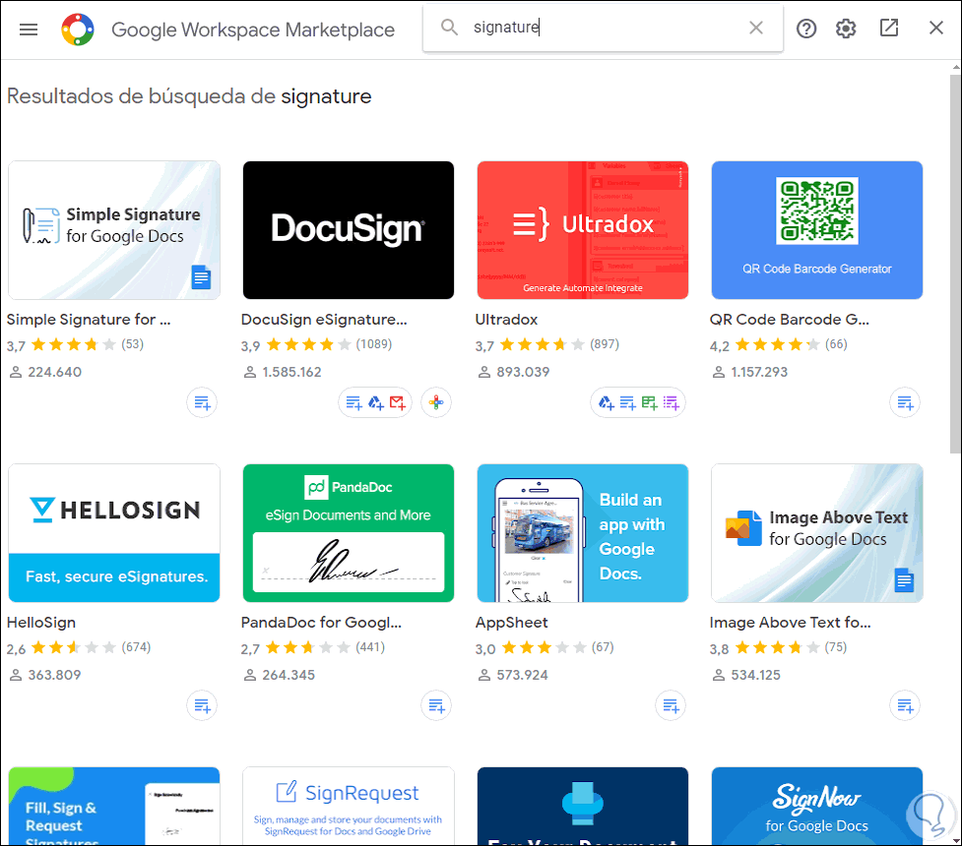Click the Docs add-on icon under QR Code Barcode
This screenshot has height=846, width=962.
click(x=905, y=402)
